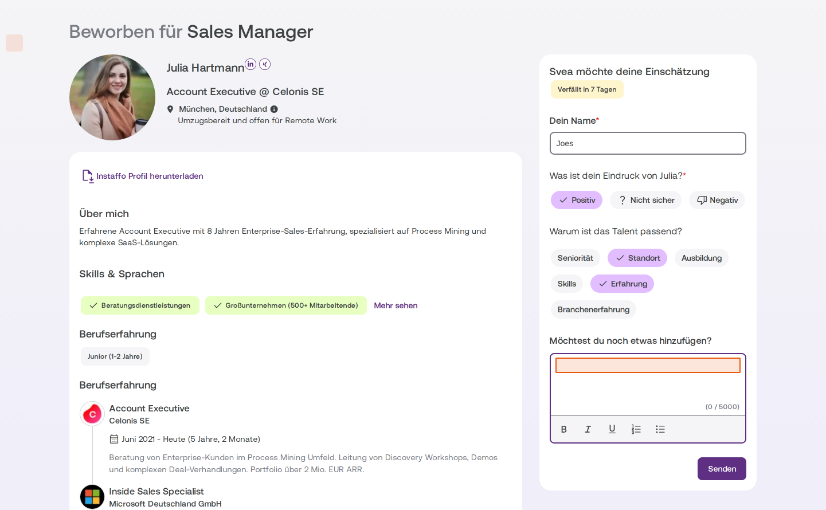Toggle the Seniorität reason chip
The width and height of the screenshot is (826, 510).
click(576, 258)
